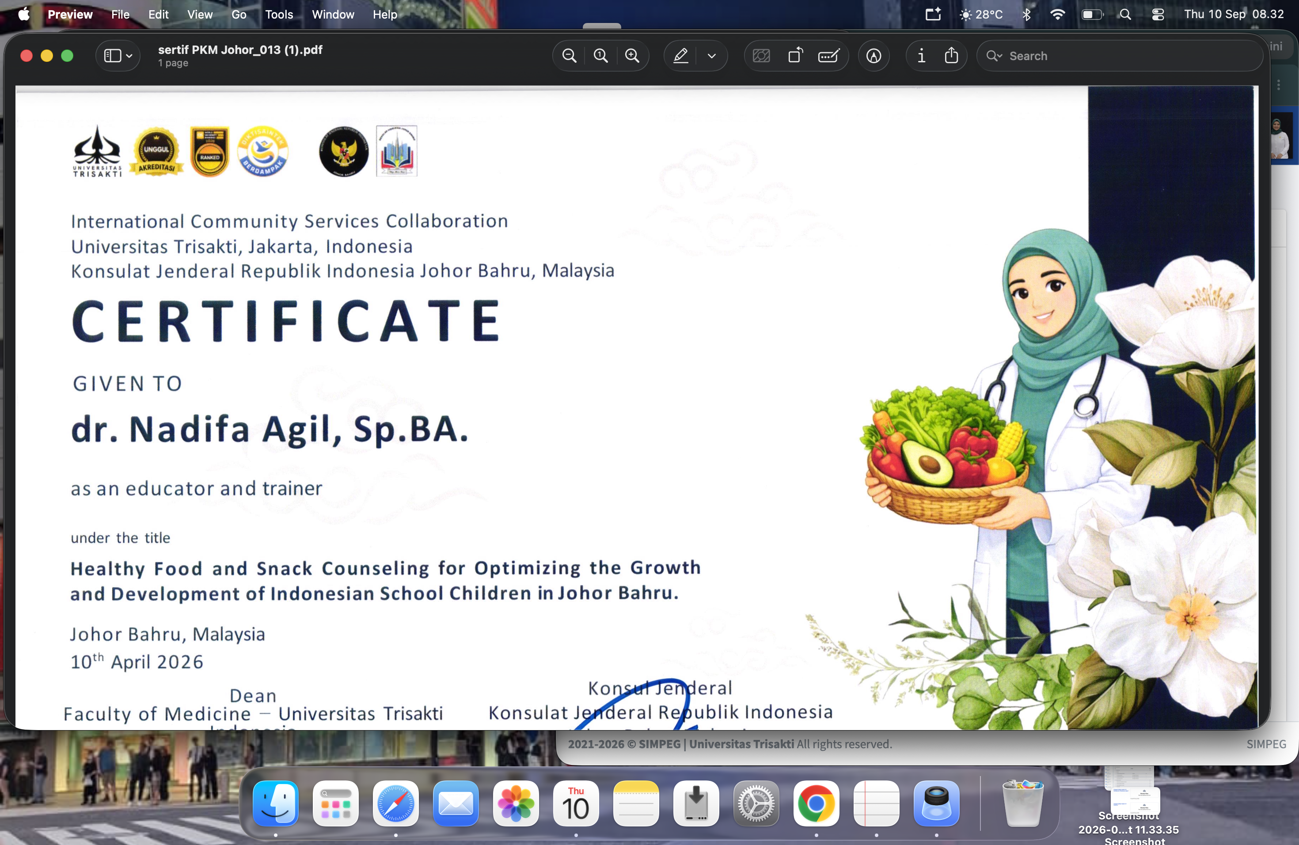Click the Zoom Out magnifier icon

(x=569, y=56)
